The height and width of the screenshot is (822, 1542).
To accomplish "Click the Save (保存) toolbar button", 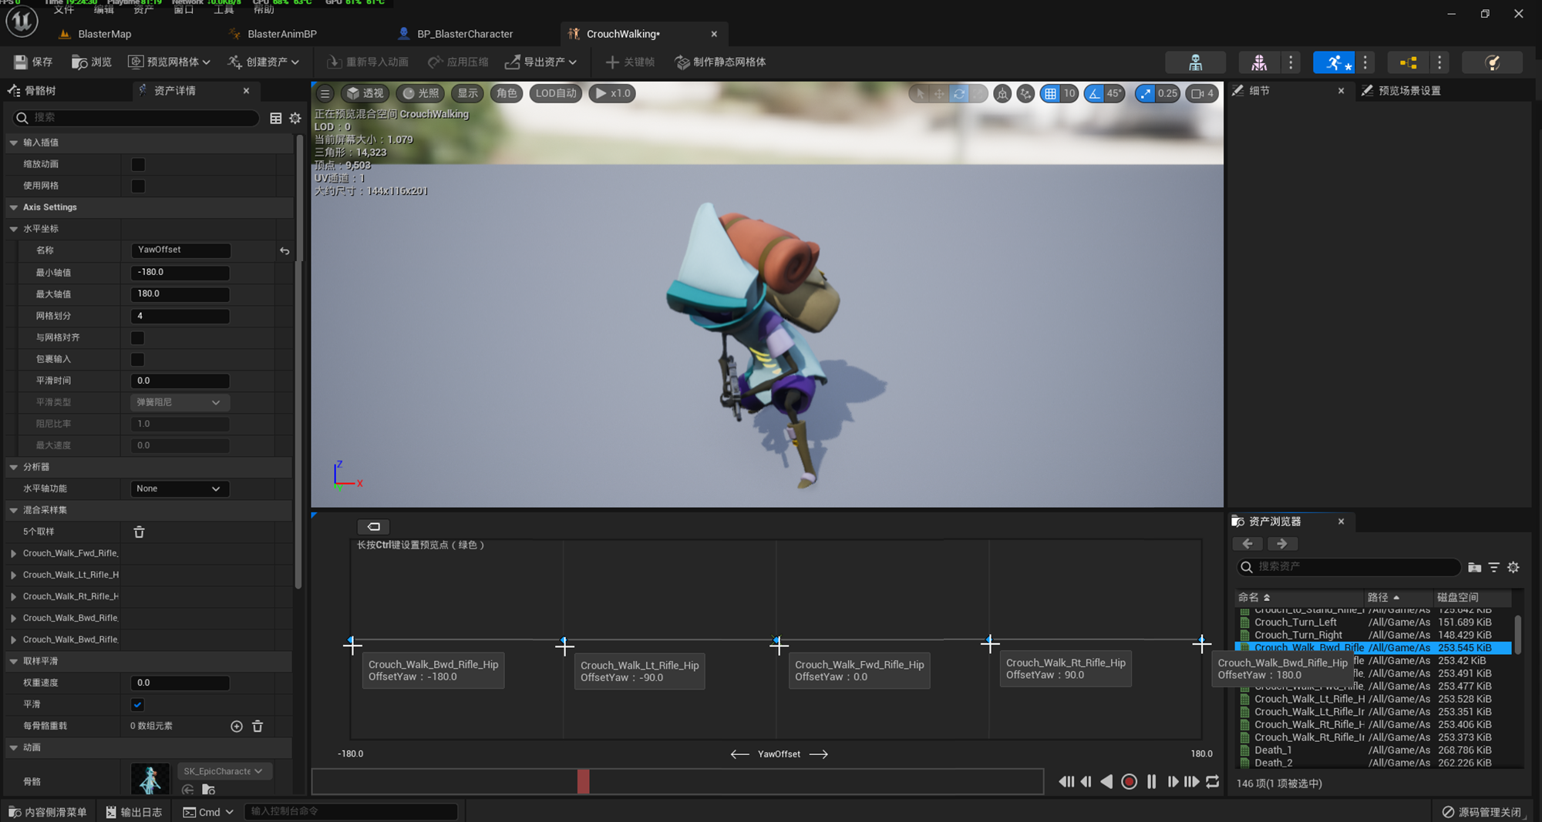I will click(33, 62).
